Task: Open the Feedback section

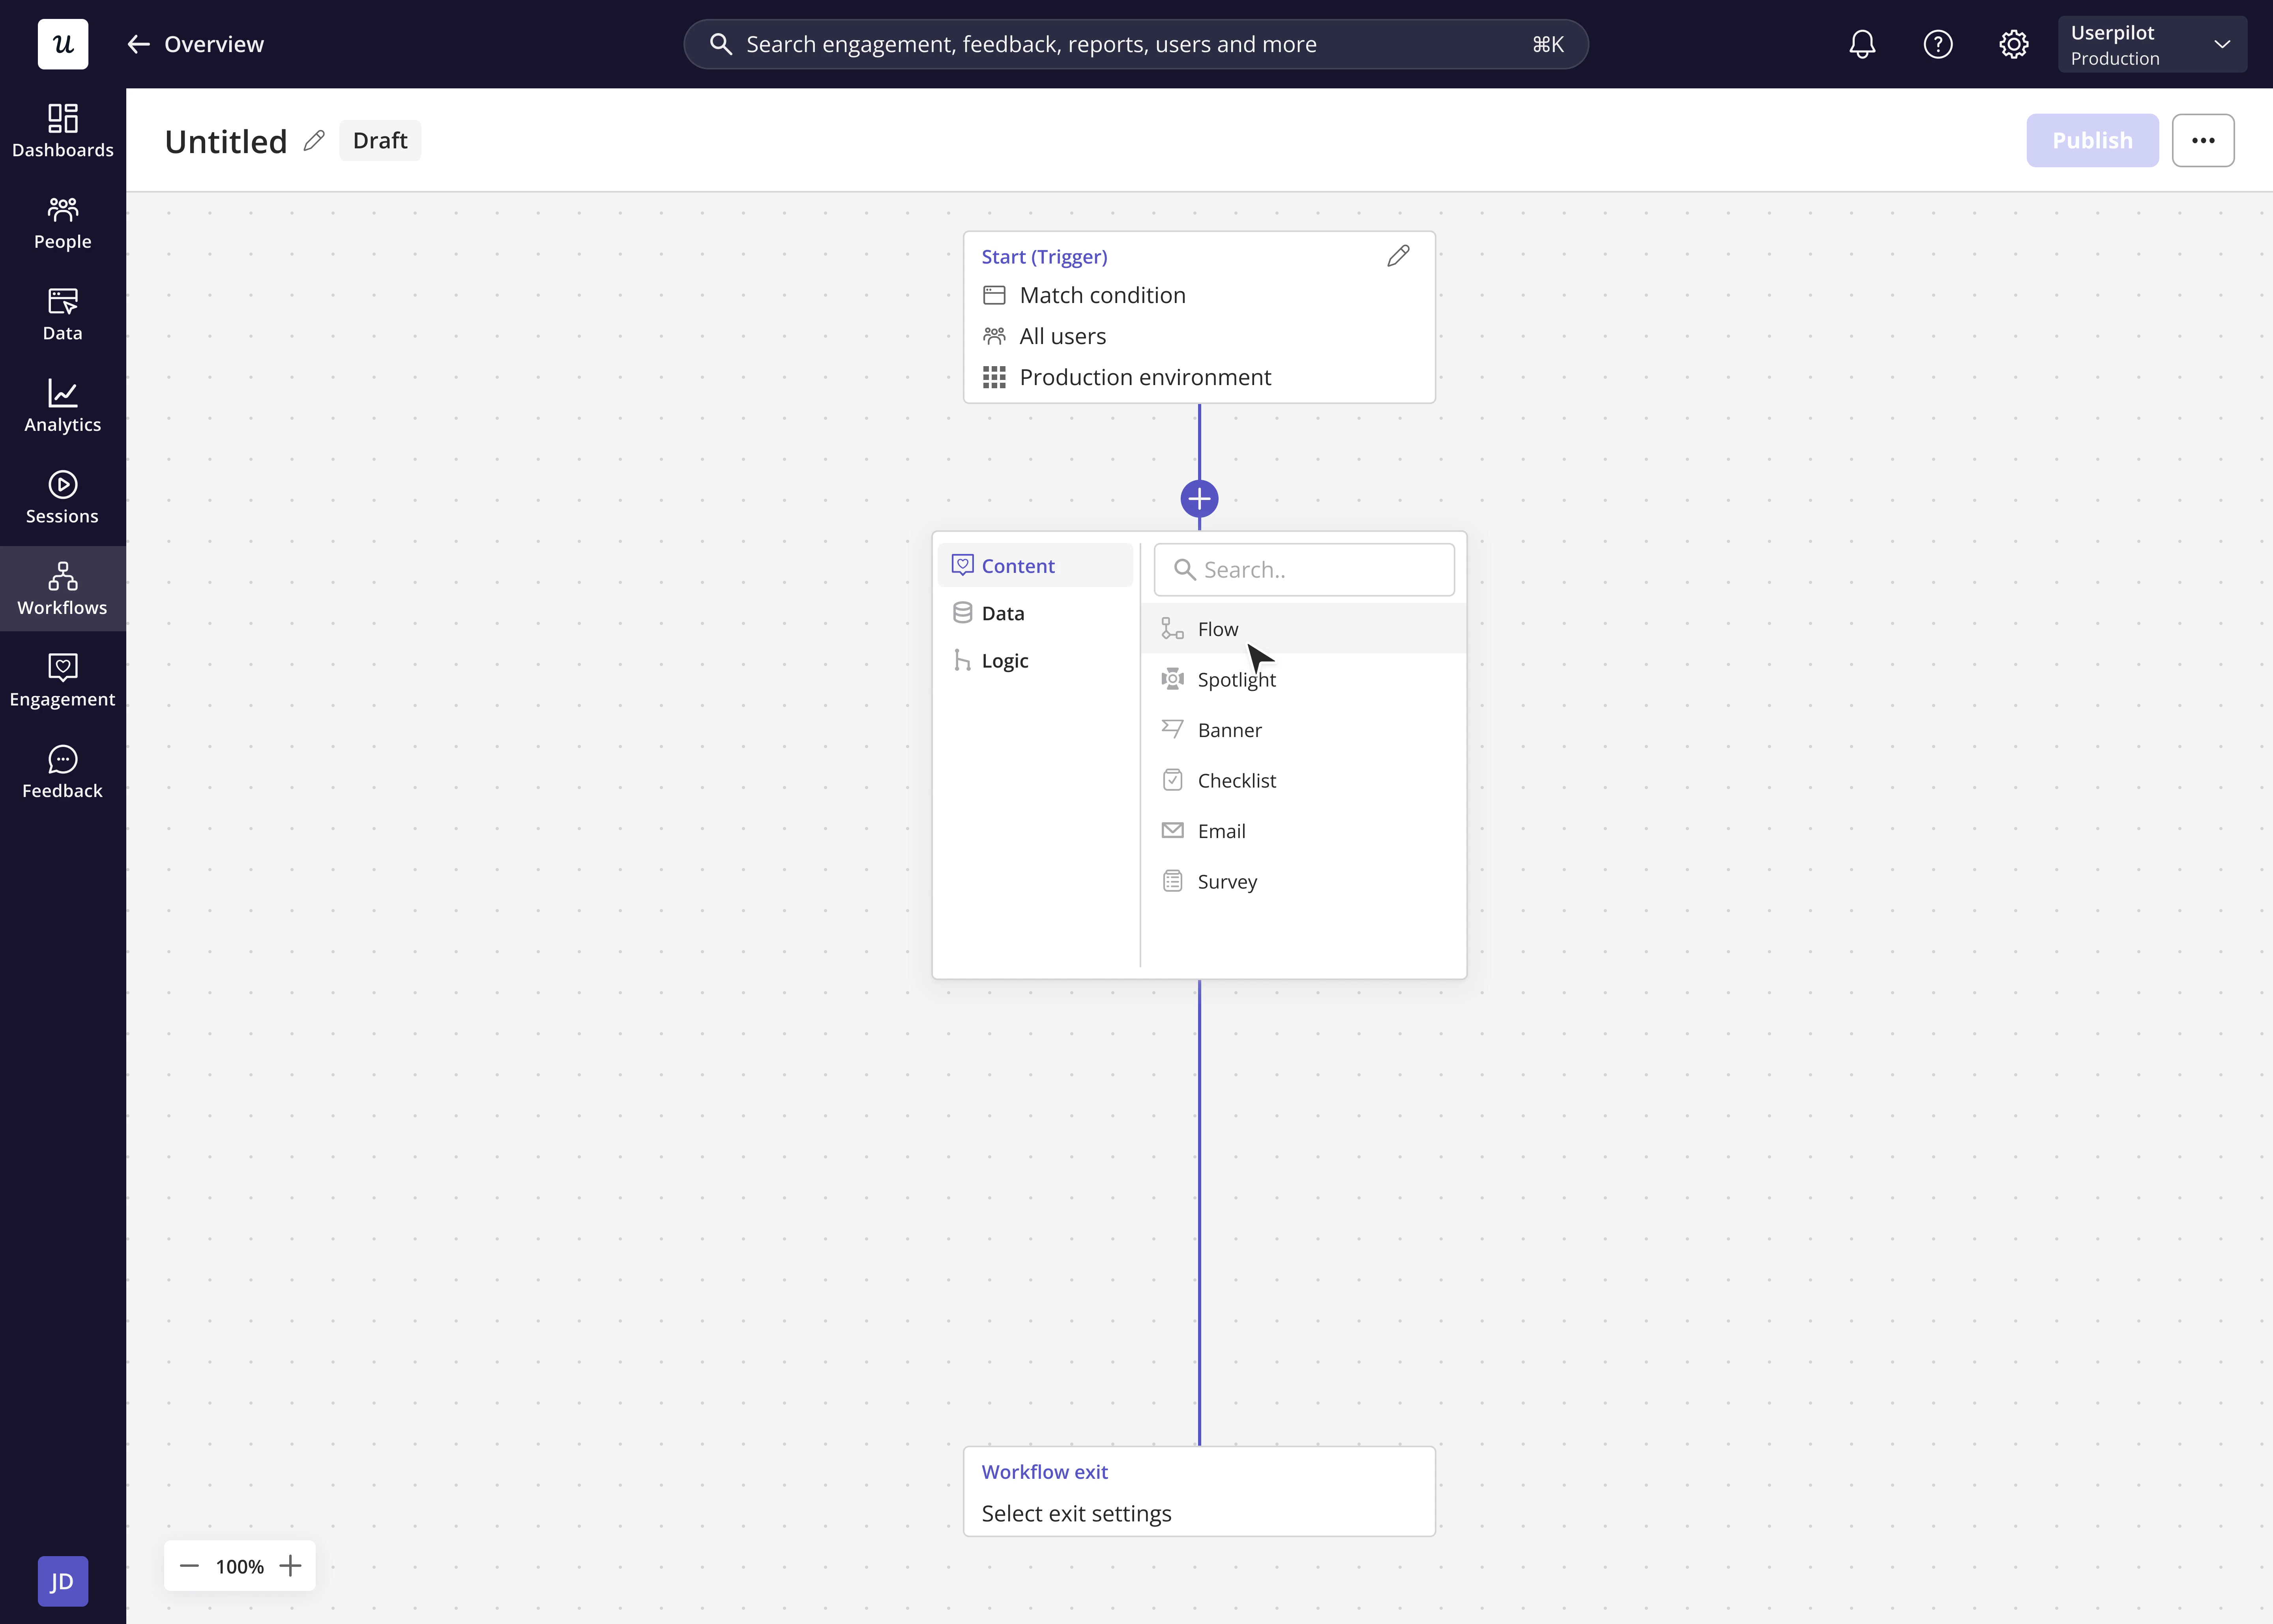Action: 62,773
